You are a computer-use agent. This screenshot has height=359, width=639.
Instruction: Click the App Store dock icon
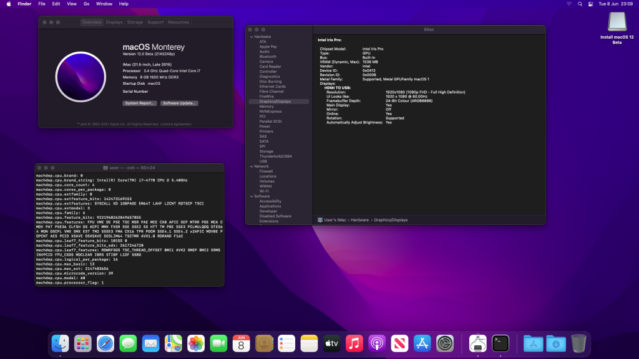pyautogui.click(x=422, y=343)
